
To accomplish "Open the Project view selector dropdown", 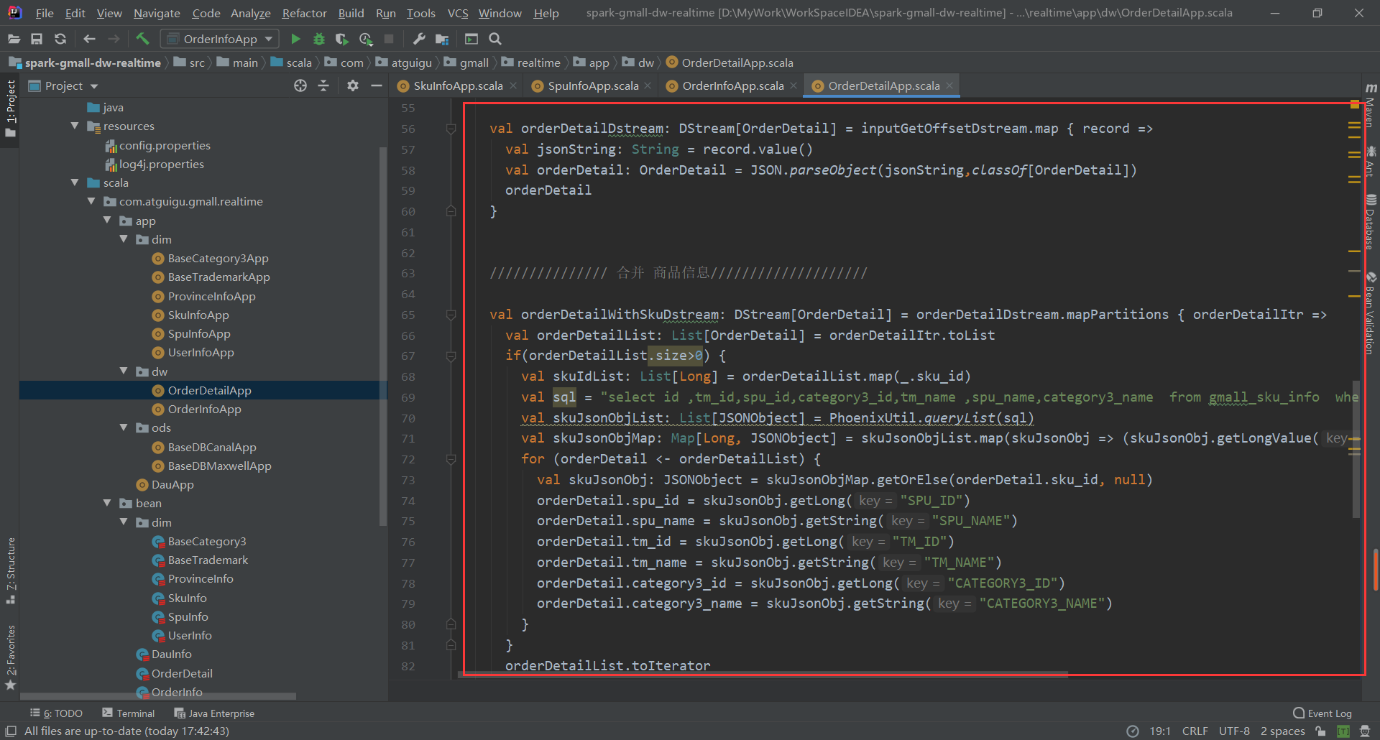I will [63, 85].
